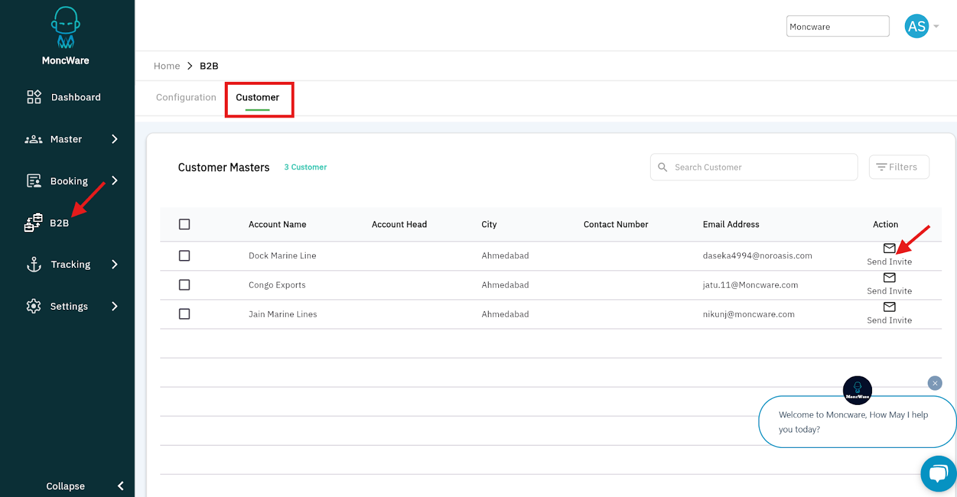
Task: Go to Home breadcrumb link
Action: pyautogui.click(x=167, y=66)
